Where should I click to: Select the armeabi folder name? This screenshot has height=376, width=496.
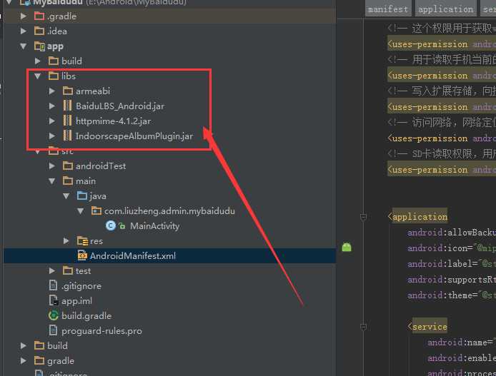pyautogui.click(x=93, y=91)
